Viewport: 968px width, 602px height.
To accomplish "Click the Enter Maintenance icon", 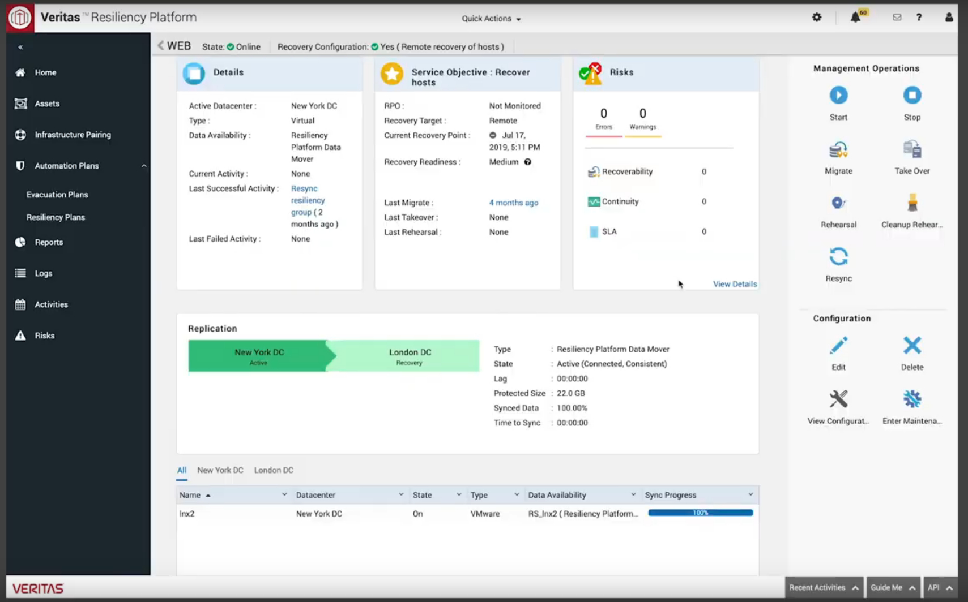I will click(x=912, y=399).
